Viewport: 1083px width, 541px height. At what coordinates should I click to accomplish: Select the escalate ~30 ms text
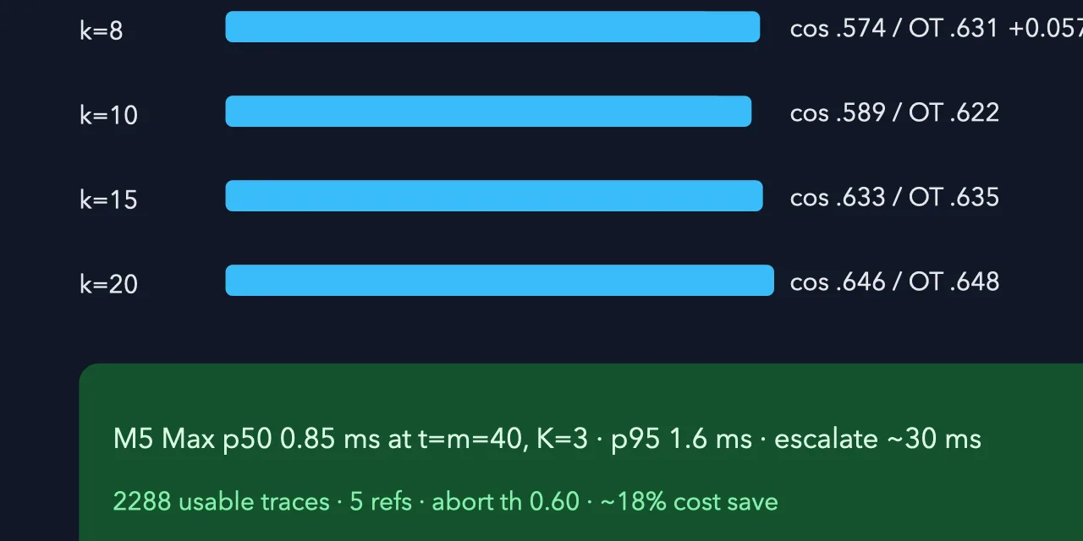877,440
